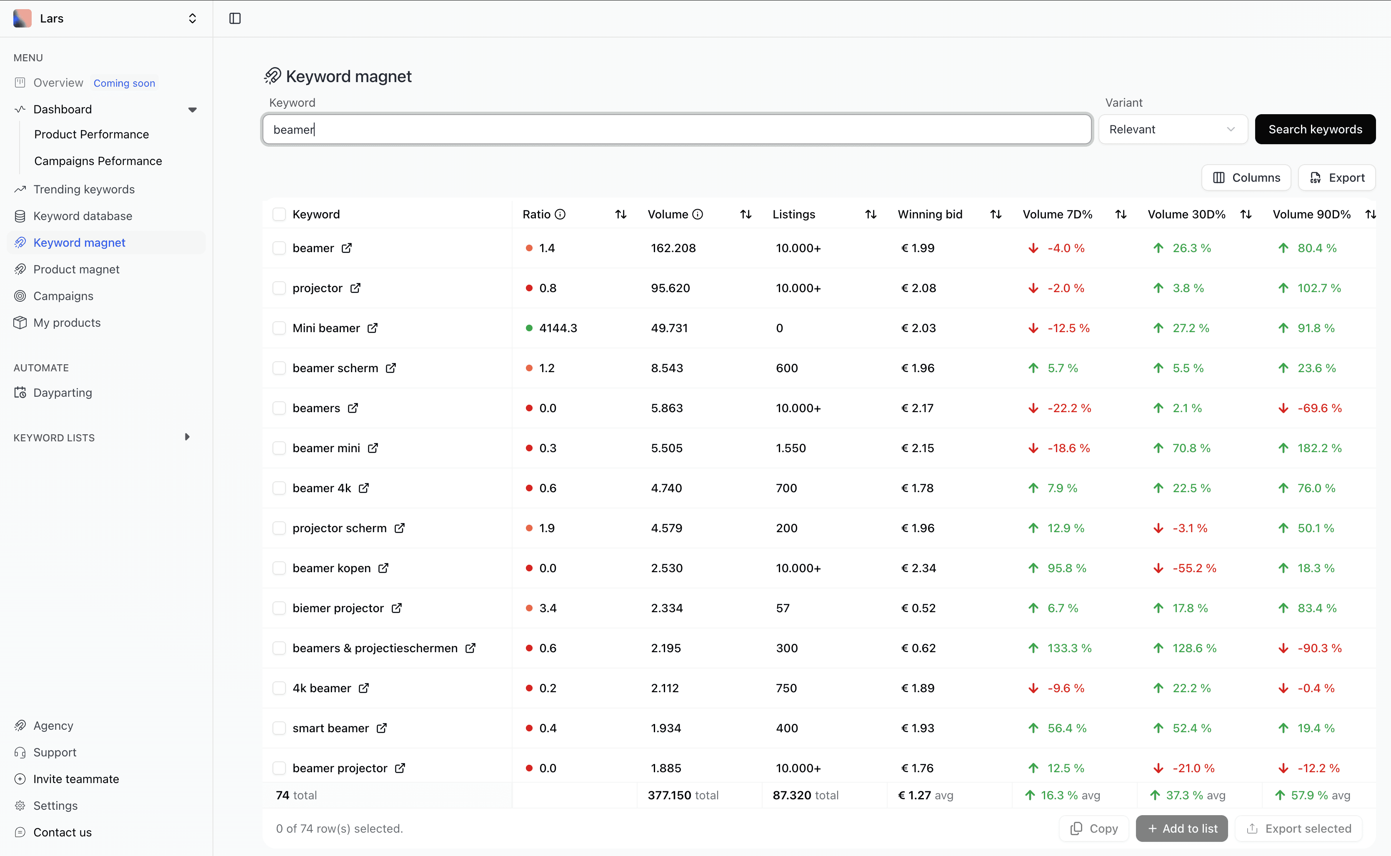Click the Ratio column info icon
This screenshot has width=1391, height=856.
pos(560,215)
